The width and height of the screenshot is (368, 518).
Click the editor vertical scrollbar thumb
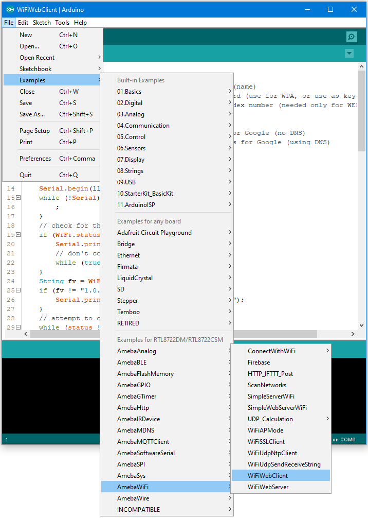point(361,111)
